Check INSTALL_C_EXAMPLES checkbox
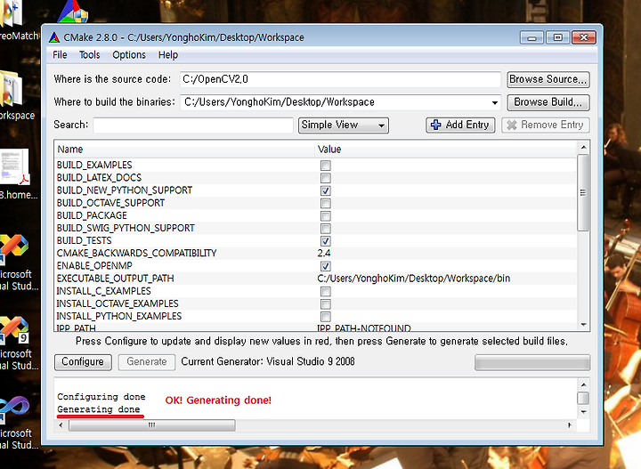641x469 pixels. coord(326,292)
